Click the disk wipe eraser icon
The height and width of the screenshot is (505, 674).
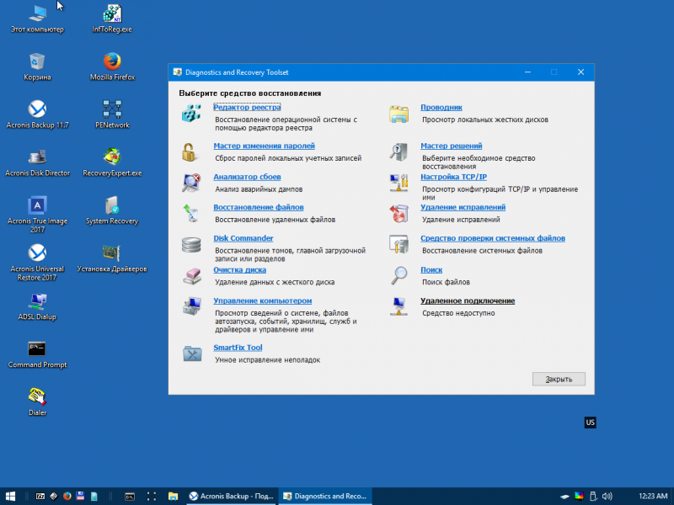coord(192,276)
